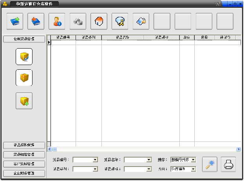
Task: Click the 进货价 column header
Action: click(225, 37)
